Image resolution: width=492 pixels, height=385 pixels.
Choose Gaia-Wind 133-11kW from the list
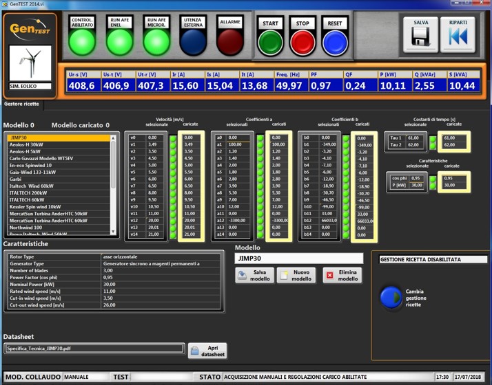click(x=34, y=172)
